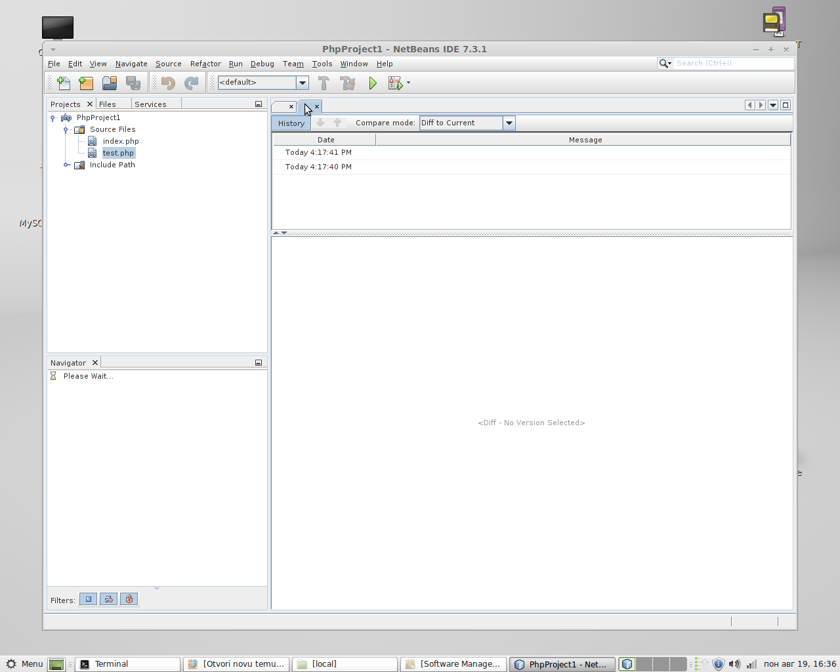This screenshot has height=672, width=840.
Task: Maximize the editor window area
Action: tap(786, 105)
